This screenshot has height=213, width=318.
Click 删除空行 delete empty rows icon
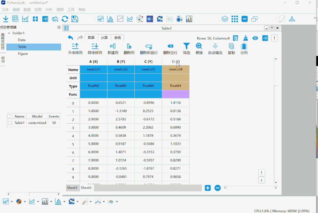[170, 46]
